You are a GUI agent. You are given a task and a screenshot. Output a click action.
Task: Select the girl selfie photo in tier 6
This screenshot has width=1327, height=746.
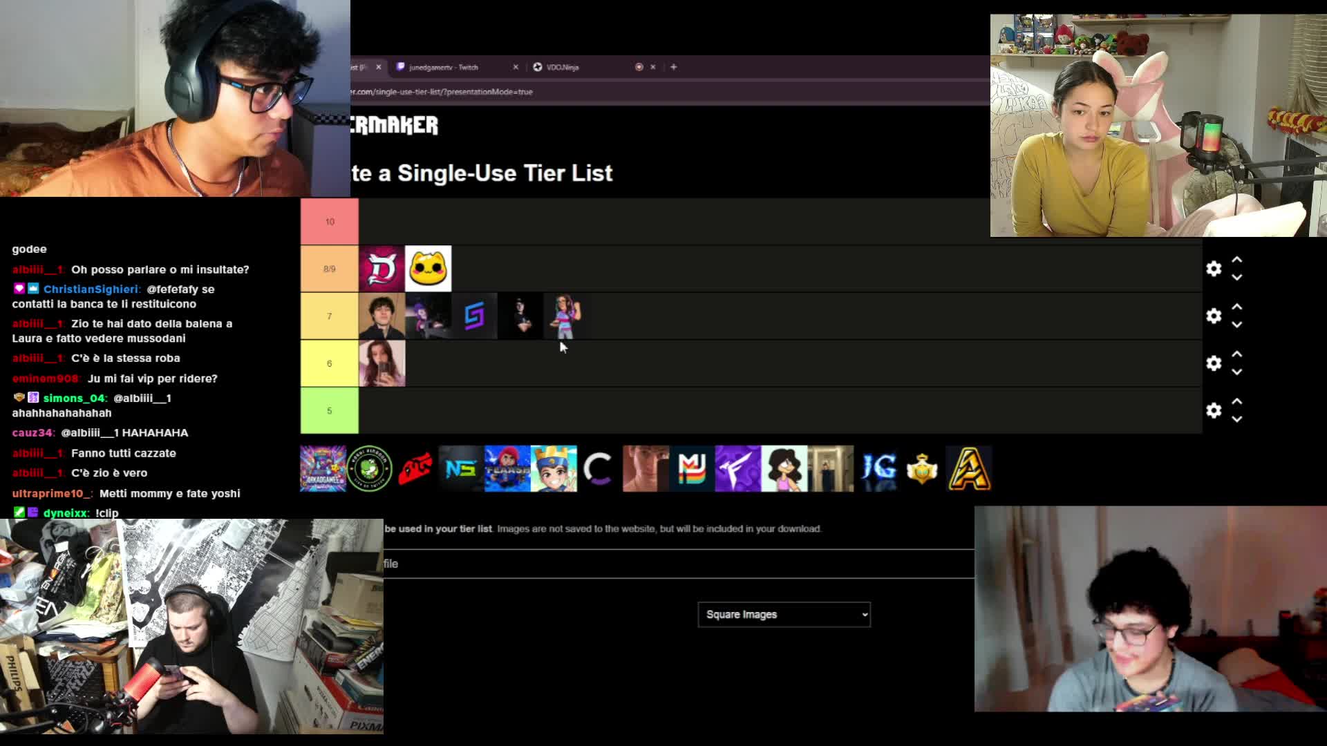(382, 363)
